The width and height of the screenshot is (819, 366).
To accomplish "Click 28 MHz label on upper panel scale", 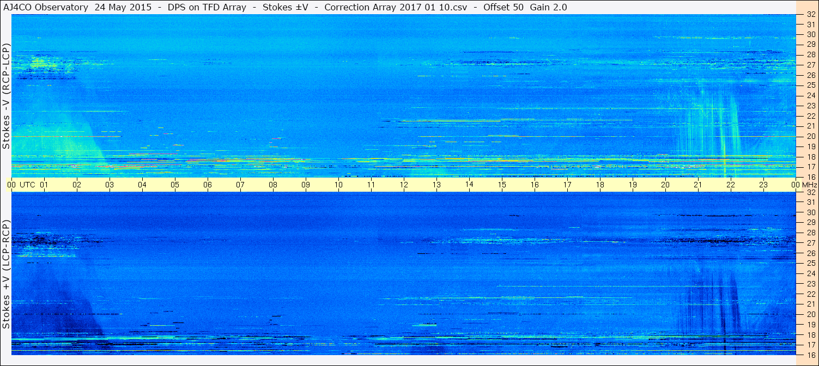I will click(x=810, y=54).
